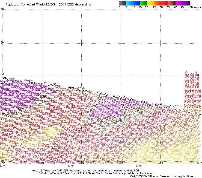Click the '10' legend scale number

tap(133, 7)
